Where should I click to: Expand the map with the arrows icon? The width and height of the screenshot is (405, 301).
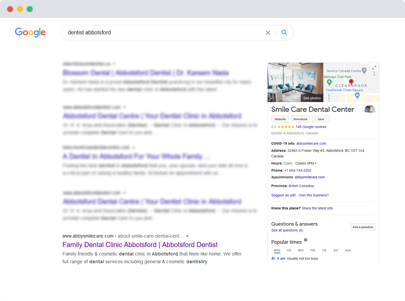pyautogui.click(x=374, y=68)
